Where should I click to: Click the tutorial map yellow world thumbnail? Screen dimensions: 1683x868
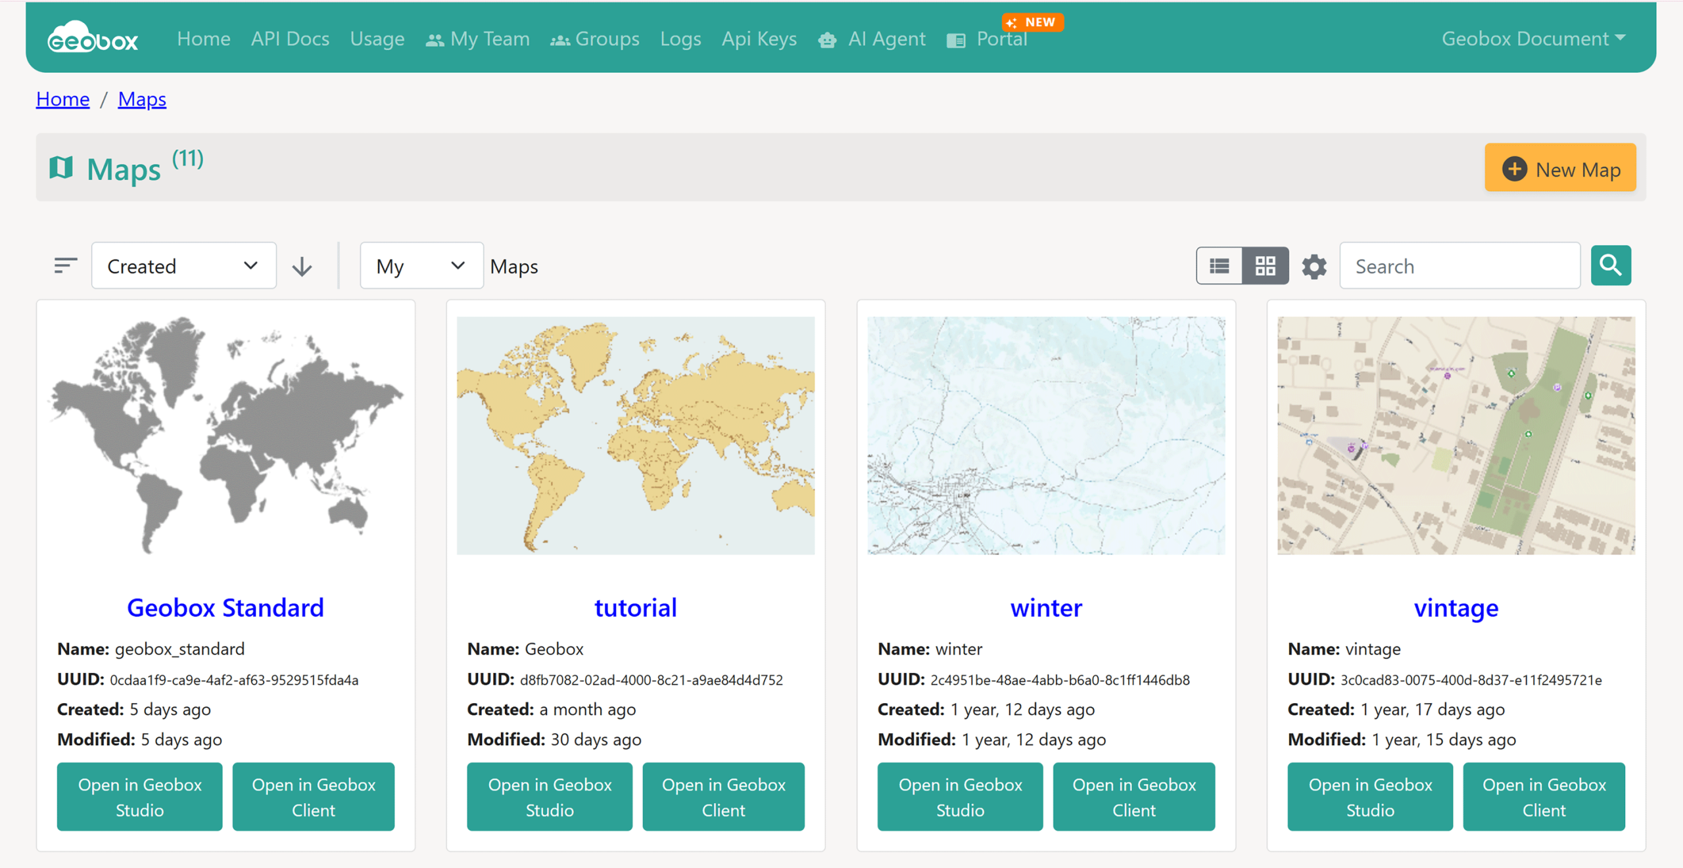(x=636, y=436)
